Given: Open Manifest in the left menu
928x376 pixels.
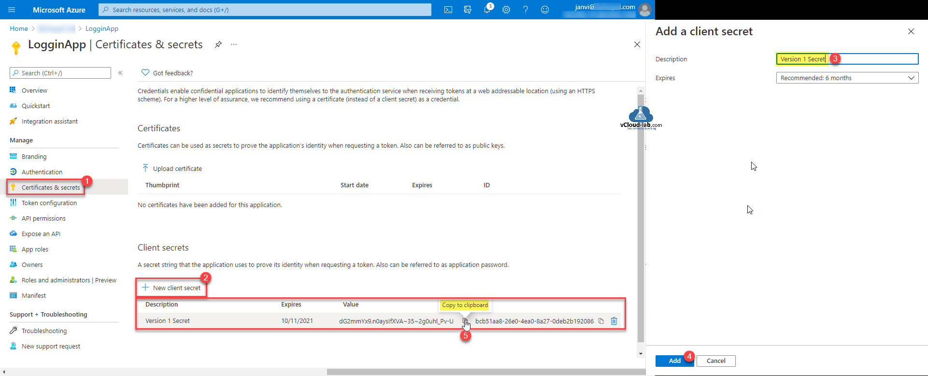Looking at the screenshot, I should 34,295.
